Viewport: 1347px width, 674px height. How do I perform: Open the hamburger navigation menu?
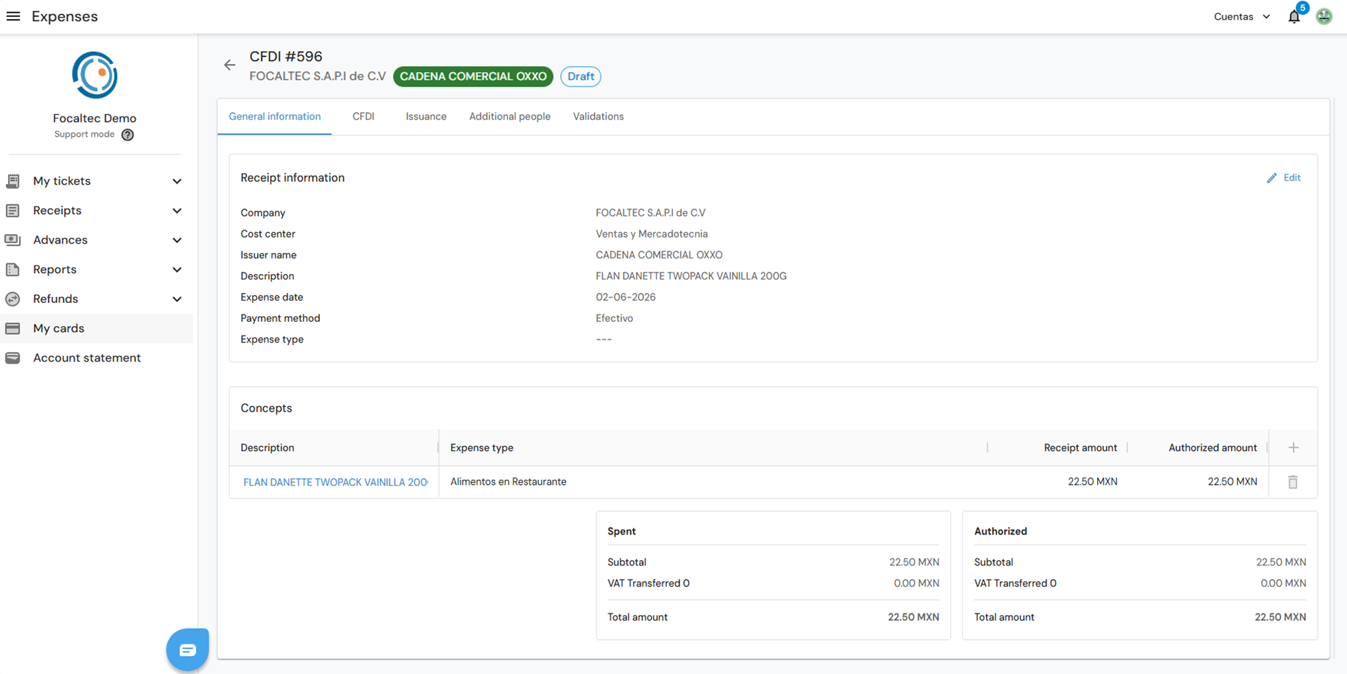[13, 16]
